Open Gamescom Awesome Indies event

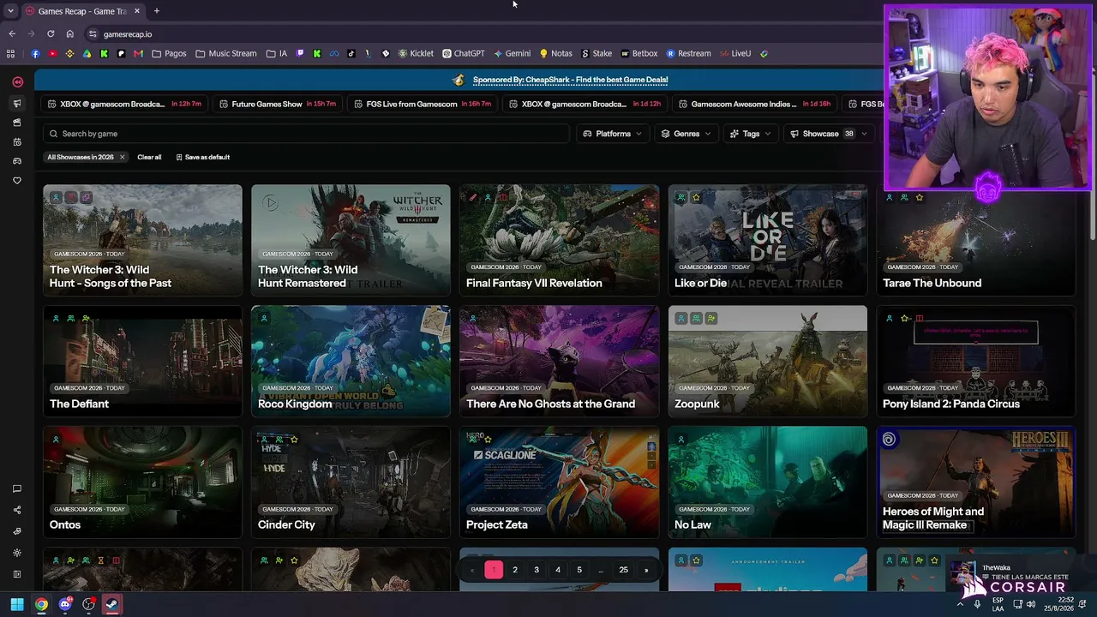[x=755, y=104]
